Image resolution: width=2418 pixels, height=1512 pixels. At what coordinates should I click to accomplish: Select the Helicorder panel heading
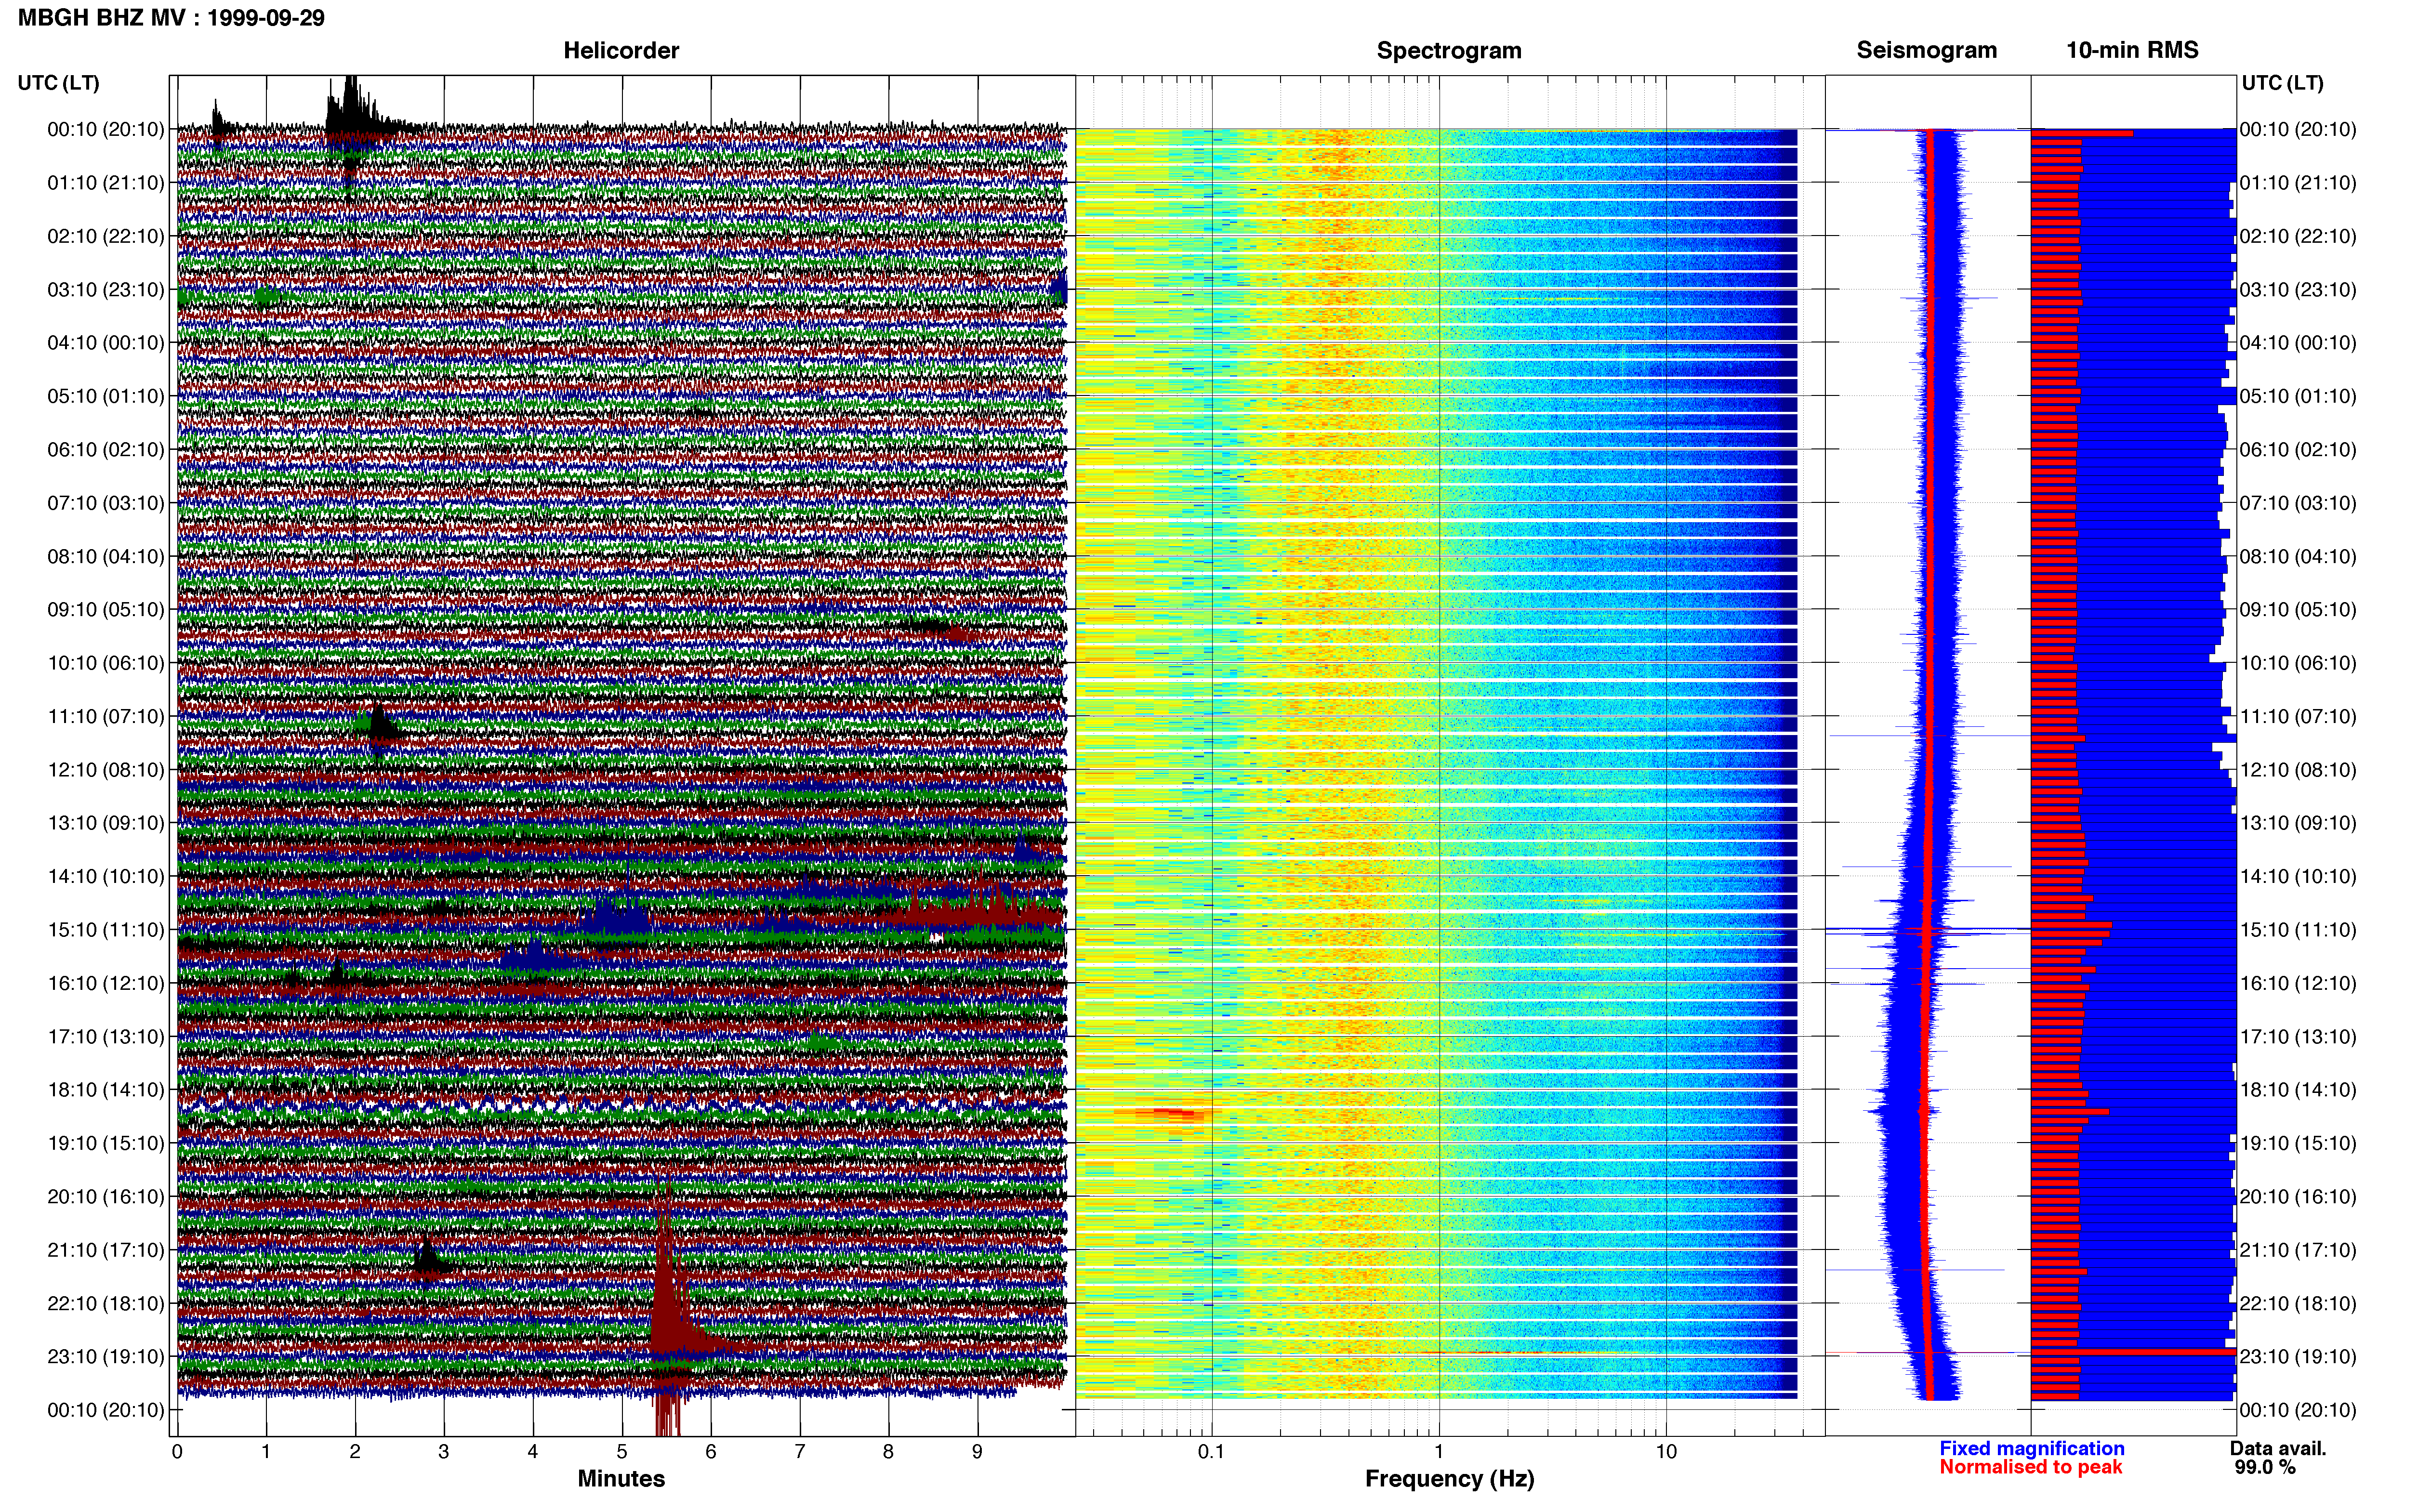click(621, 50)
